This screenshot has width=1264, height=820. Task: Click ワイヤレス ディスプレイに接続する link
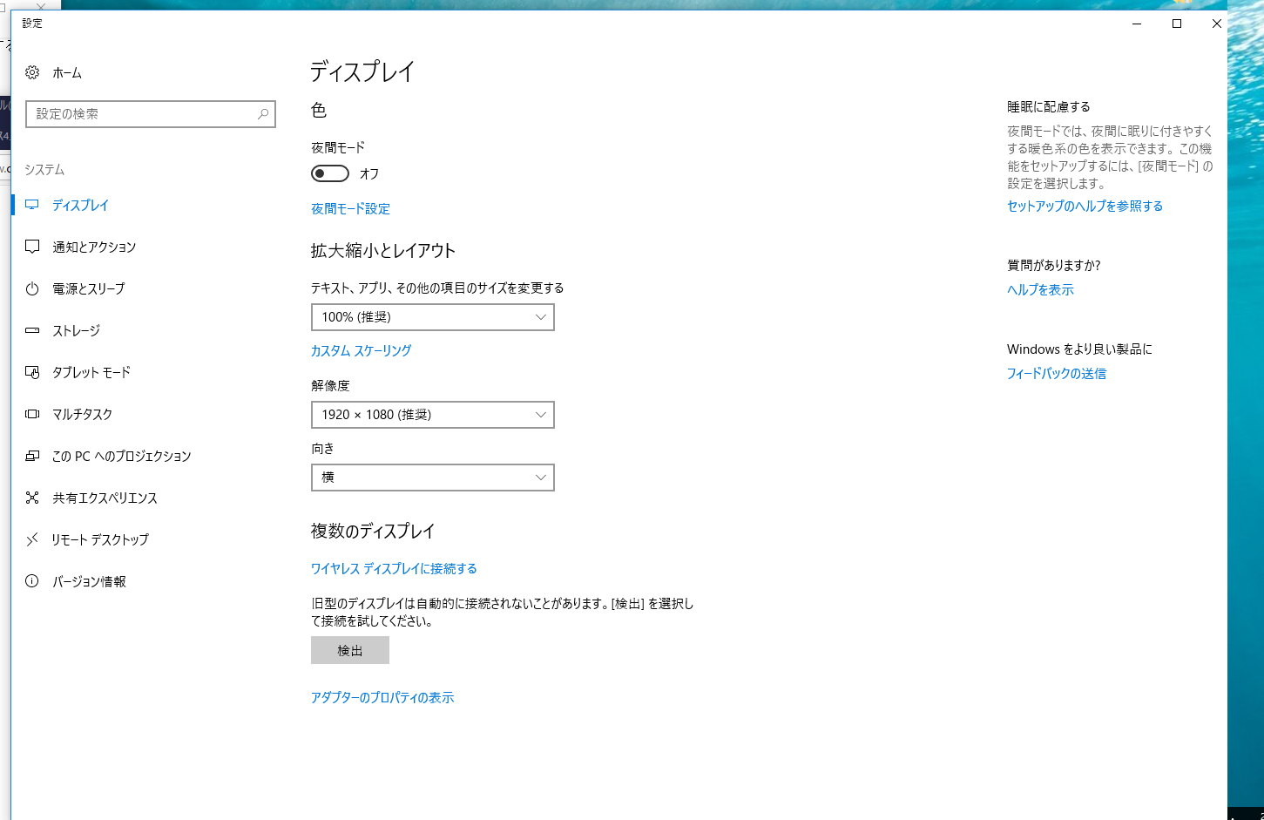coord(394,569)
